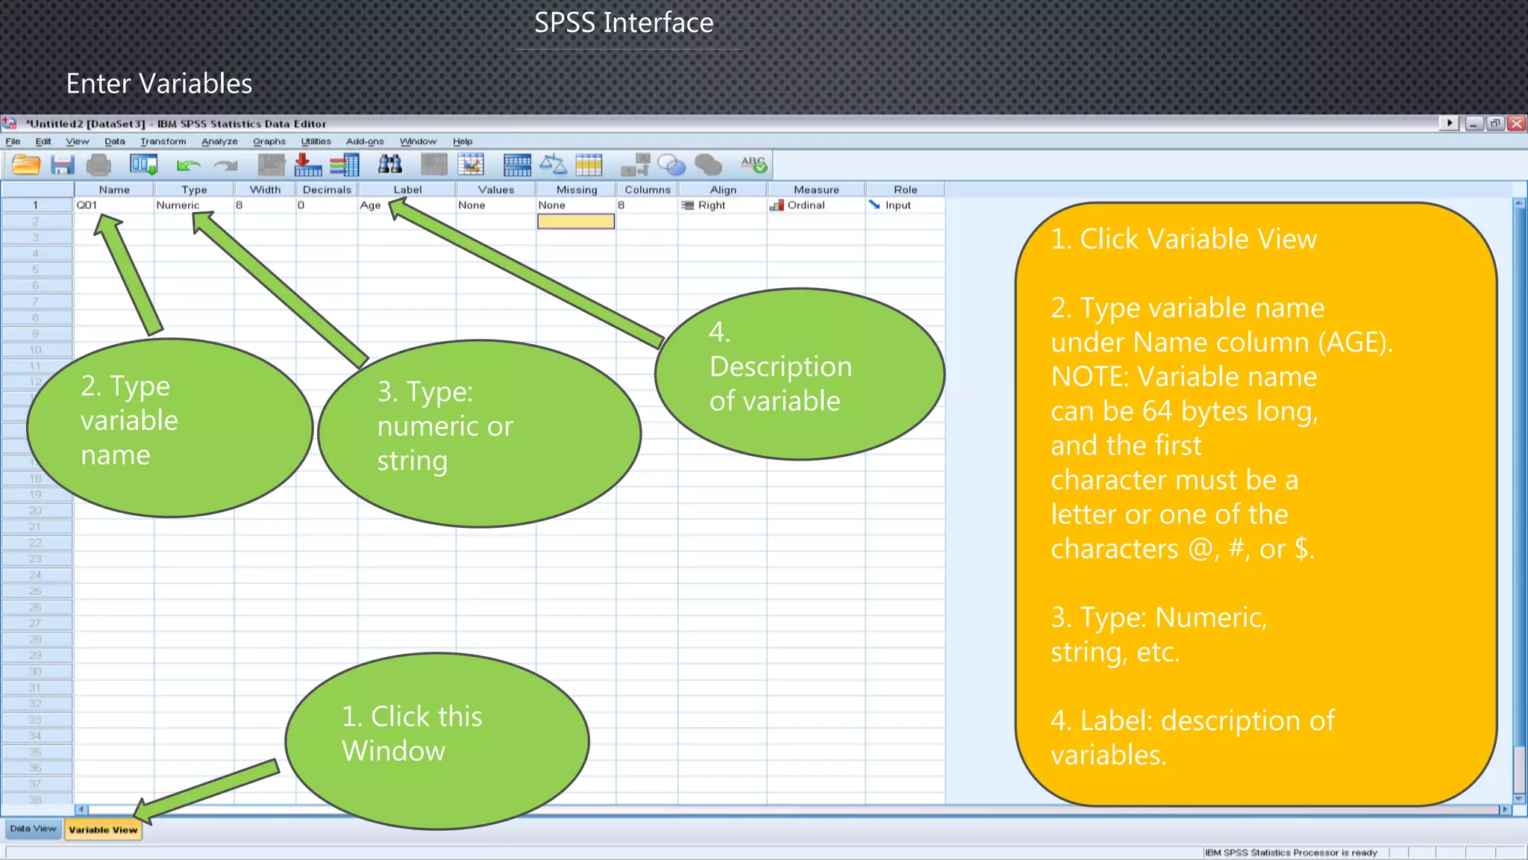Select the Age label cell
1528x860 pixels.
(407, 205)
